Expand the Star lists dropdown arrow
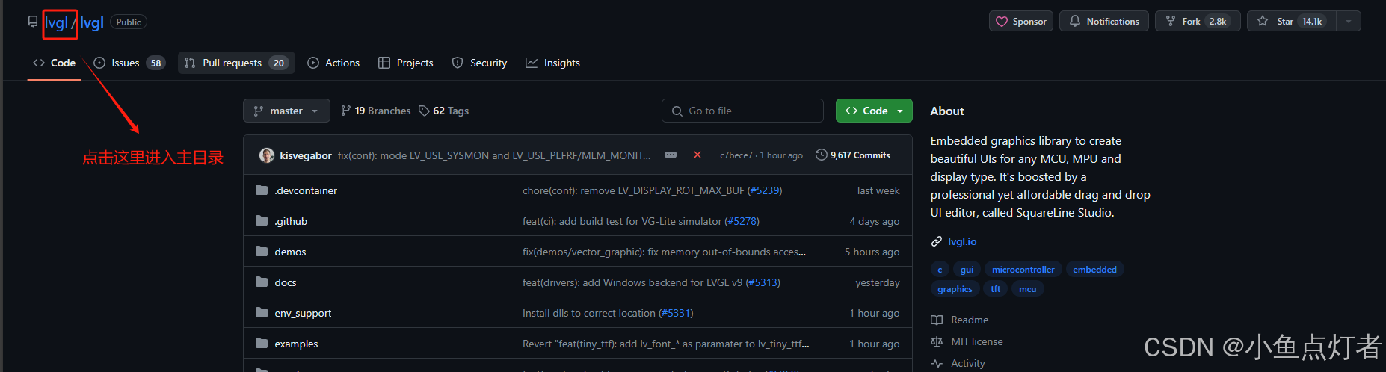 point(1349,21)
